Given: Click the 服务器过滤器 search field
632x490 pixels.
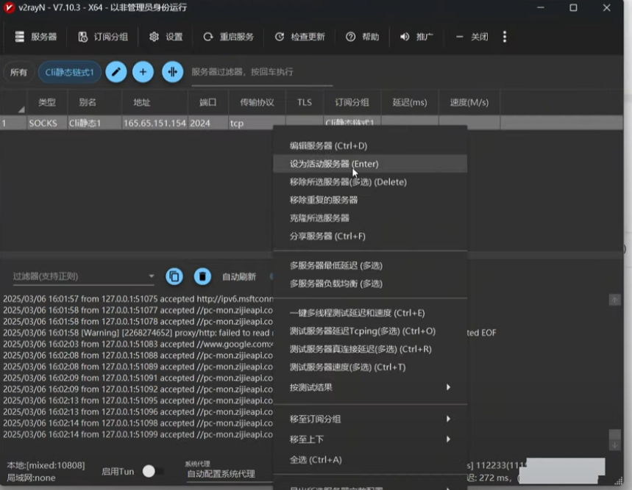Looking at the screenshot, I should (261, 72).
